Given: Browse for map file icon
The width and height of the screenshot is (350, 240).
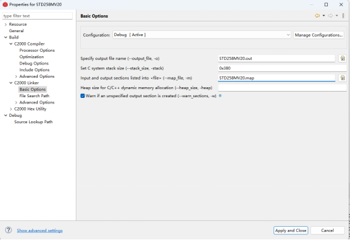Looking at the screenshot, I should coord(342,78).
